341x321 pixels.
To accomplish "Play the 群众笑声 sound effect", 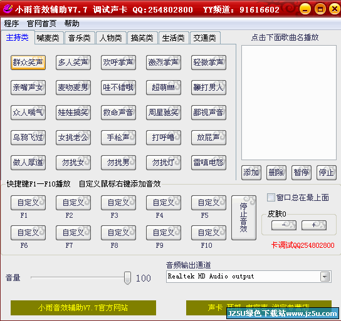I will click(28, 63).
